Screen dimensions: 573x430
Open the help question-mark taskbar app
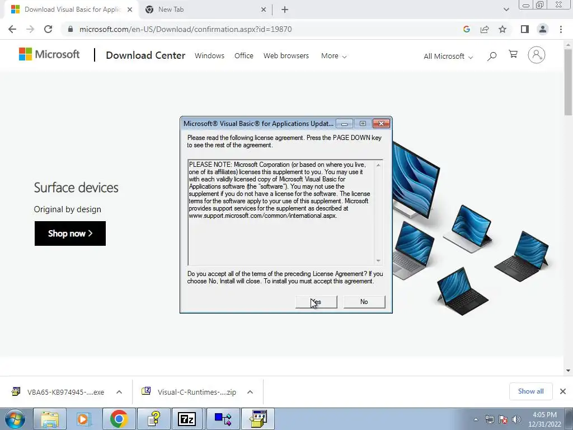coord(153,419)
